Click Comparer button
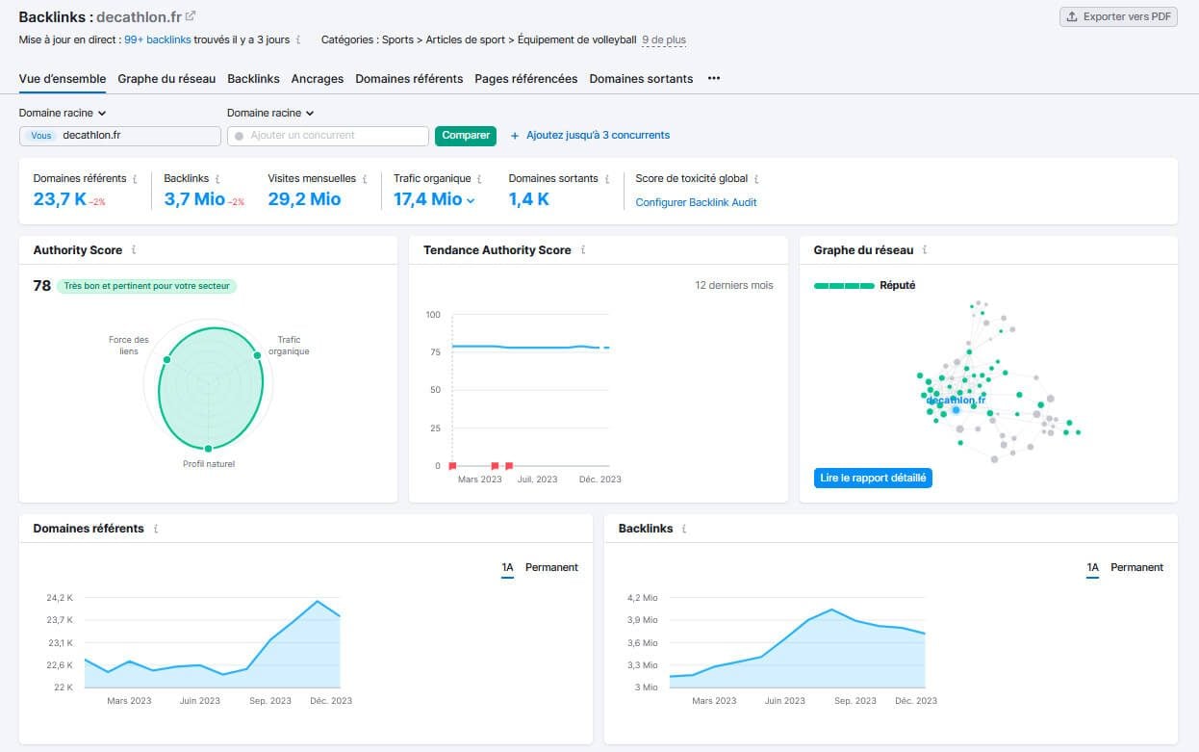Viewport: 1199px width, 752px height. pos(466,136)
